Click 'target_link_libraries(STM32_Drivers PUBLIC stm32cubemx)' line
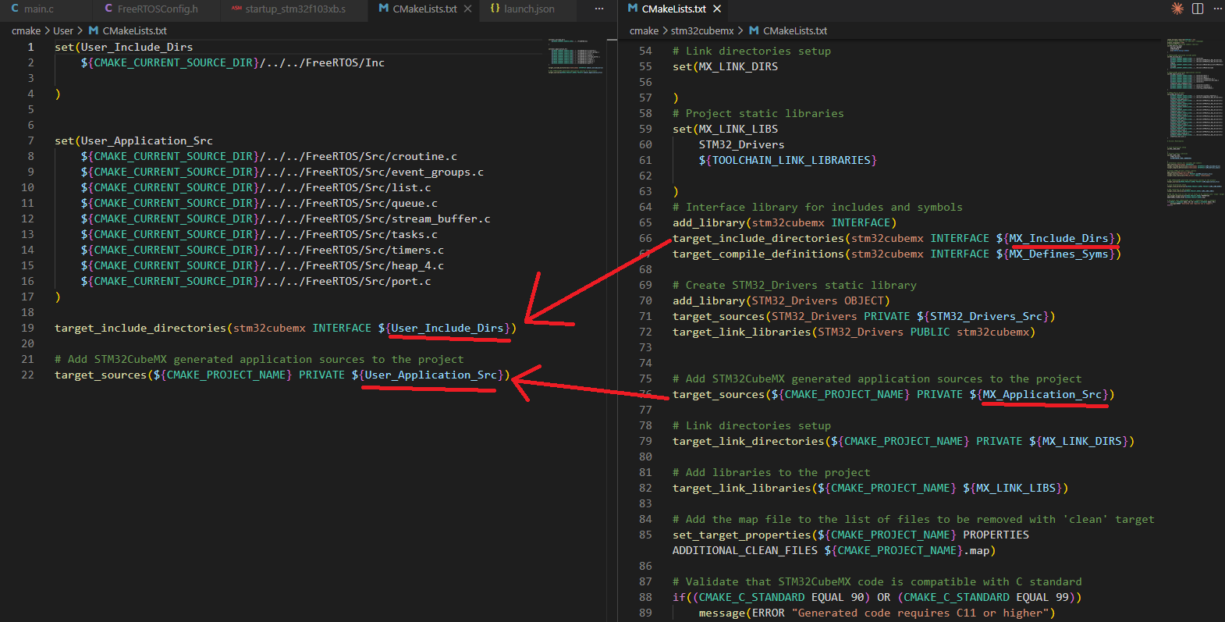1225x622 pixels. pyautogui.click(x=854, y=332)
